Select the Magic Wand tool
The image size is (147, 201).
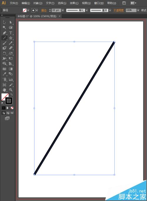(4, 27)
